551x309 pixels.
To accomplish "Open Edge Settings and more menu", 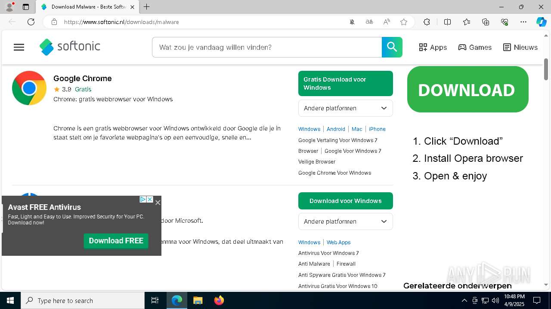I will click(x=523, y=22).
